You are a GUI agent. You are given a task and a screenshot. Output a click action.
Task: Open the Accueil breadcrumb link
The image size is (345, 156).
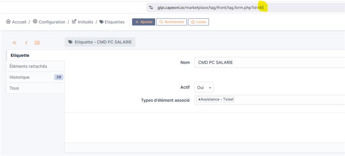pyautogui.click(x=19, y=22)
